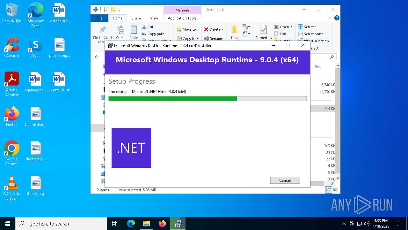Image resolution: width=408 pixels, height=230 pixels.
Task: Click the quick access Properties checkmark icon
Action: (106, 10)
